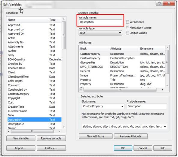Select the Body variable
Viewport: 178px width, 157px height.
point(34,55)
